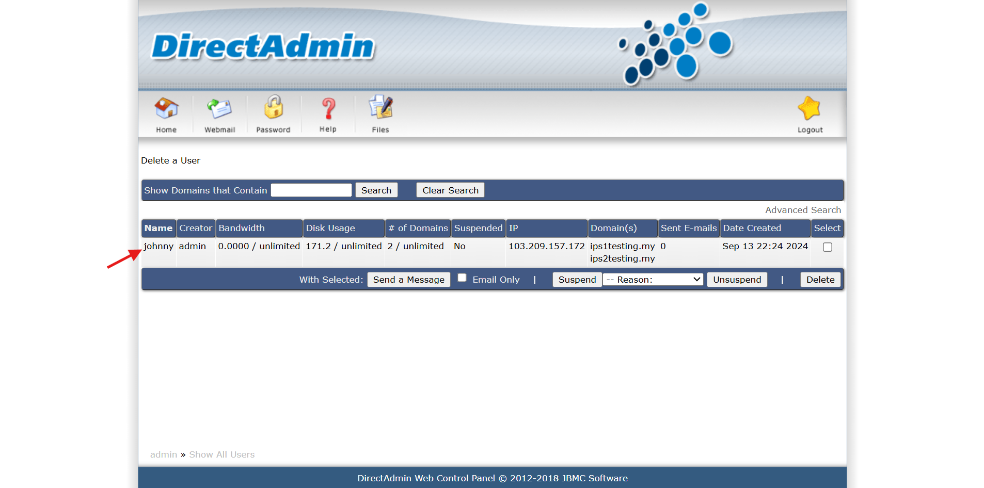Click the admin breadcrumb link
Image resolution: width=984 pixels, height=488 pixels.
(164, 454)
